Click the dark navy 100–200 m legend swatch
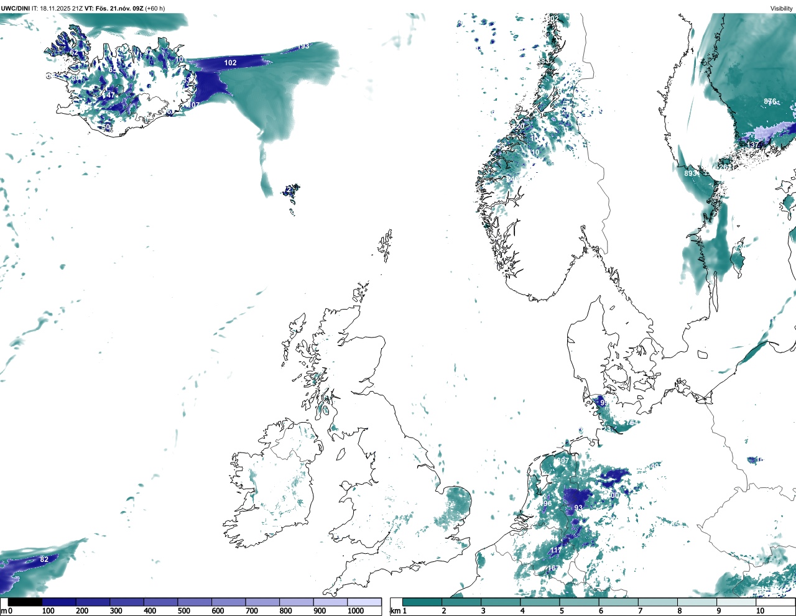Image resolution: width=796 pixels, height=616 pixels. point(59,602)
